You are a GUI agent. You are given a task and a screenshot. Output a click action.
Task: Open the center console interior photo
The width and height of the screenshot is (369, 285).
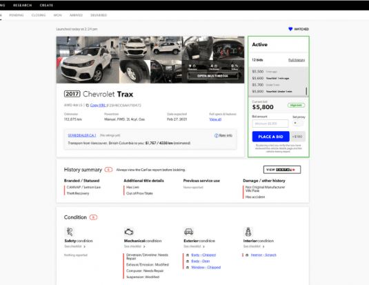pyautogui.click(x=166, y=72)
